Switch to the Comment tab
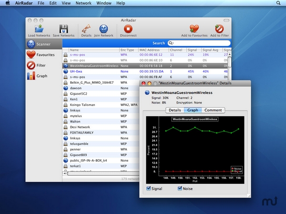 tap(213, 110)
